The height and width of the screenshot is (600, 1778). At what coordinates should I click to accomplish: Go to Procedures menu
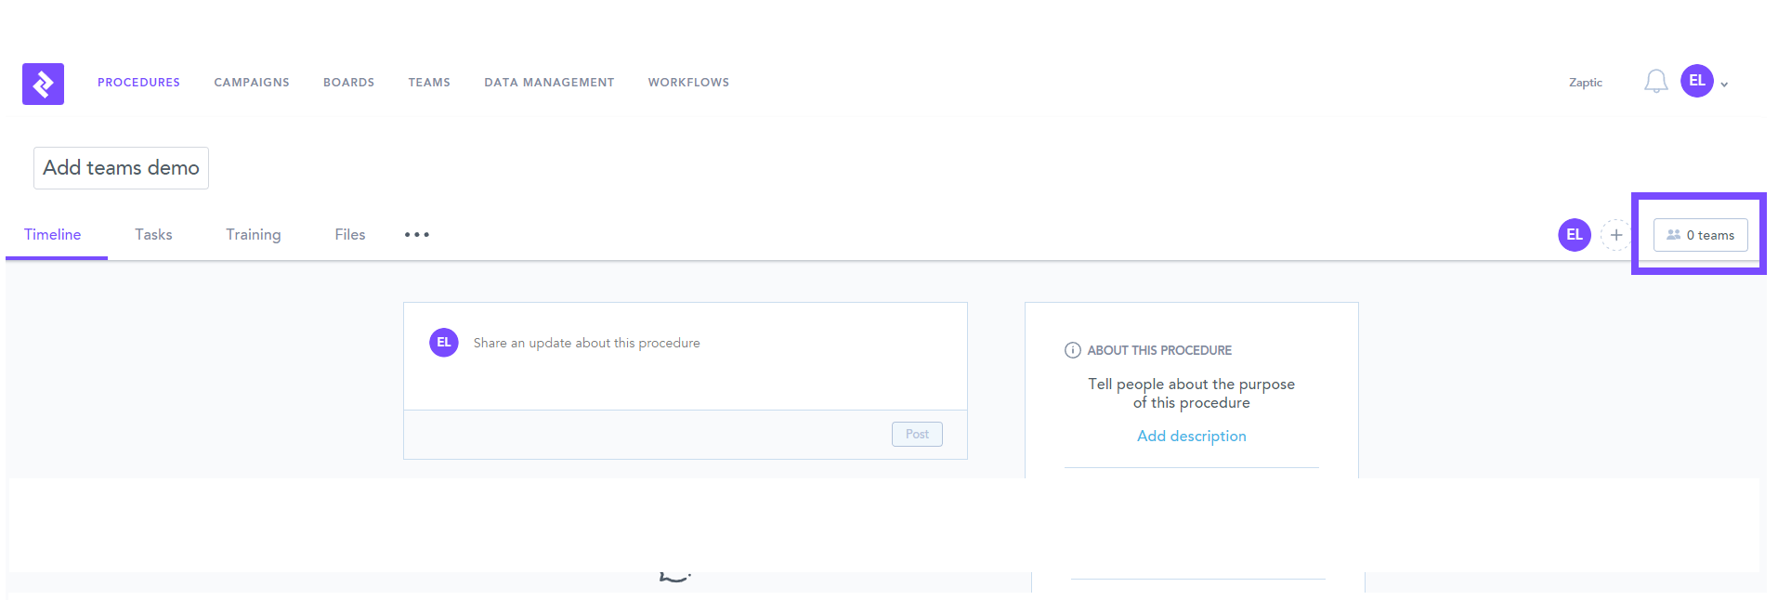pos(138,83)
